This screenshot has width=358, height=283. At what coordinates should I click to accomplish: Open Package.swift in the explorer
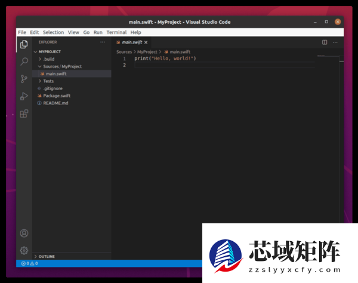tap(57, 96)
